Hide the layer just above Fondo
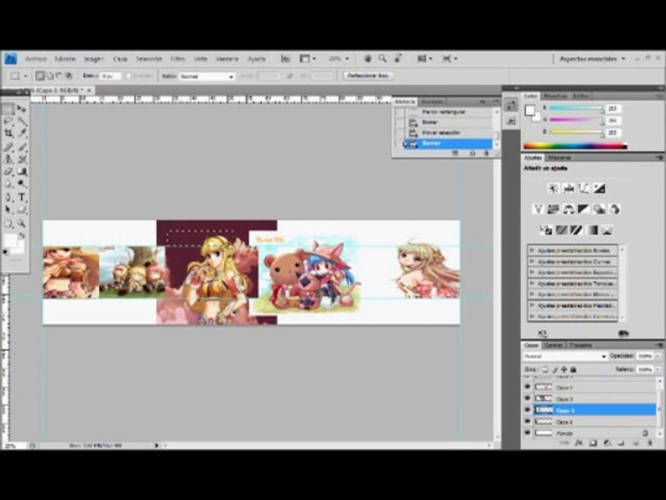The height and width of the screenshot is (500, 666). pos(527,422)
